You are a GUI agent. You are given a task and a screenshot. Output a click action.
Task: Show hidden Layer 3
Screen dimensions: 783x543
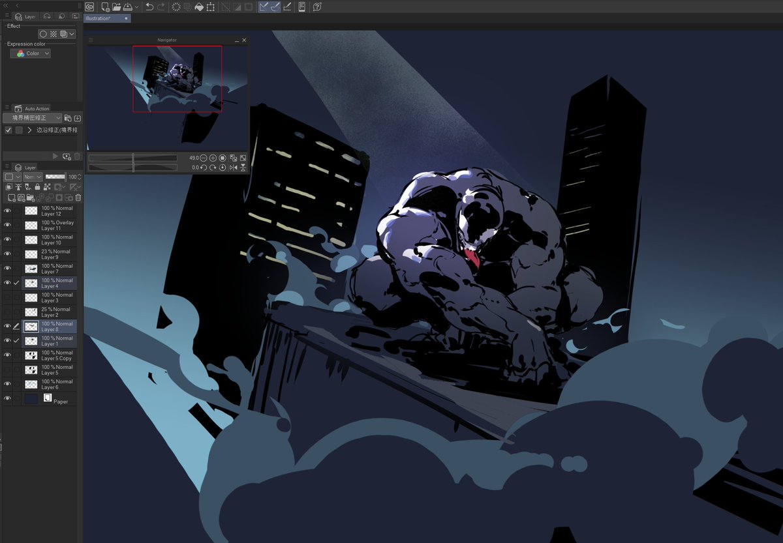click(x=7, y=297)
